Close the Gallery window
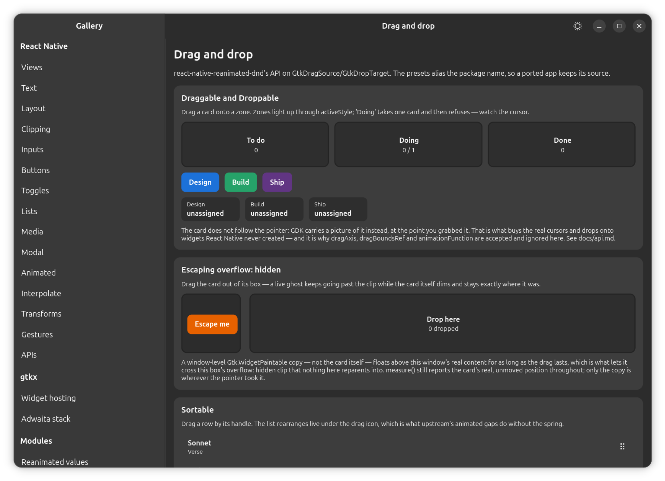 (639, 26)
